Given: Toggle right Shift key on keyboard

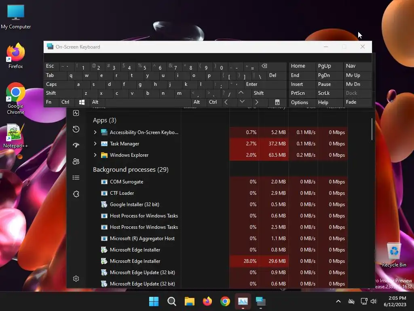Looking at the screenshot, I should pyautogui.click(x=269, y=93).
